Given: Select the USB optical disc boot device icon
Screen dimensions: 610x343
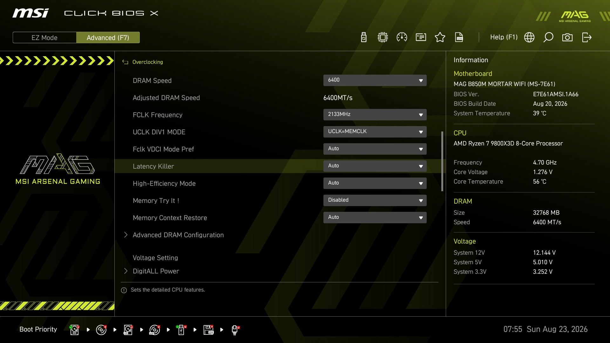Looking at the screenshot, I should 155,330.
